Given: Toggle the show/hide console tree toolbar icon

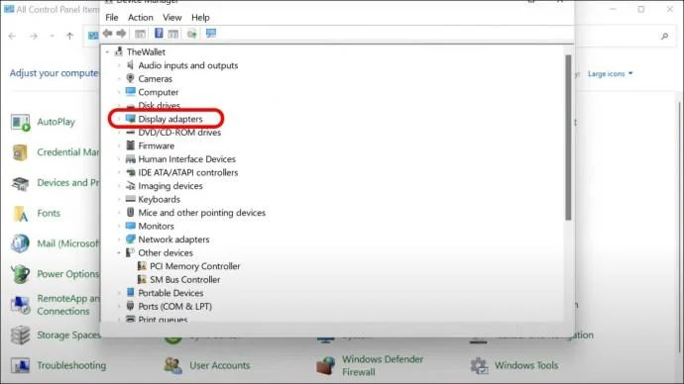Looking at the screenshot, I should tap(140, 34).
